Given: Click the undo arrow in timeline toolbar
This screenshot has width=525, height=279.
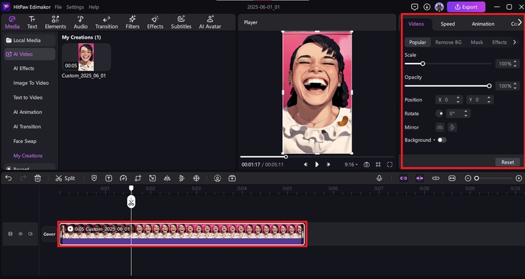Looking at the screenshot, I should coord(9,178).
